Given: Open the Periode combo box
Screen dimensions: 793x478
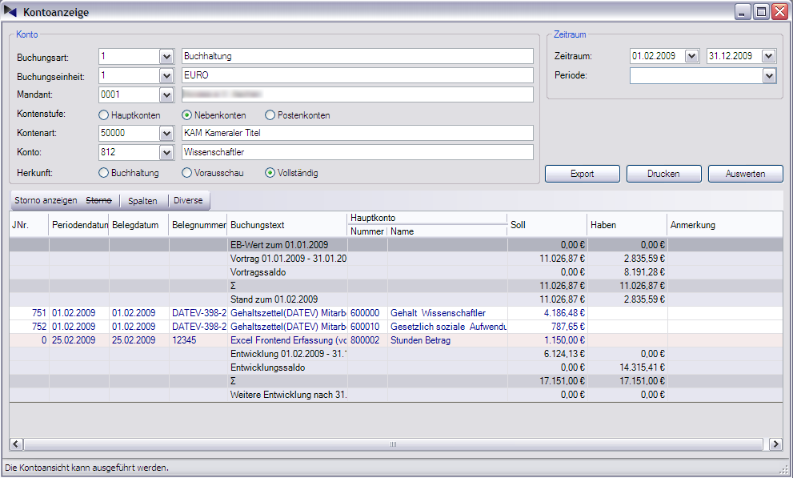Looking at the screenshot, I should tap(769, 76).
